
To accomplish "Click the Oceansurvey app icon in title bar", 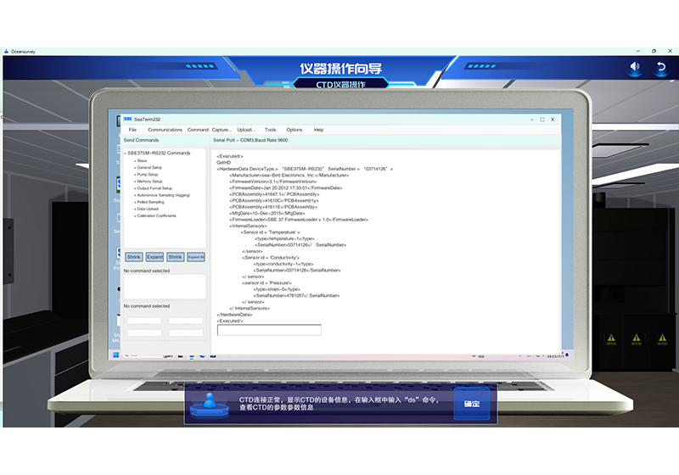I will pyautogui.click(x=6, y=51).
